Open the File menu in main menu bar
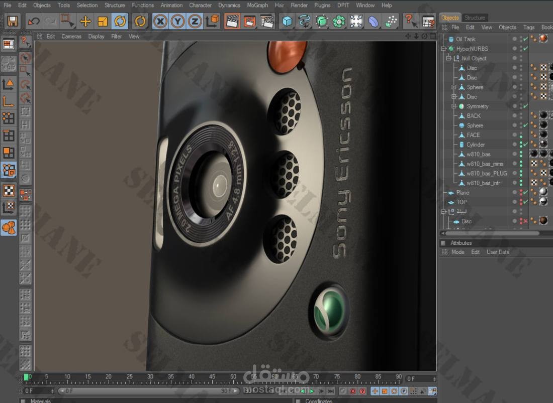This screenshot has width=553, height=403. point(8,6)
